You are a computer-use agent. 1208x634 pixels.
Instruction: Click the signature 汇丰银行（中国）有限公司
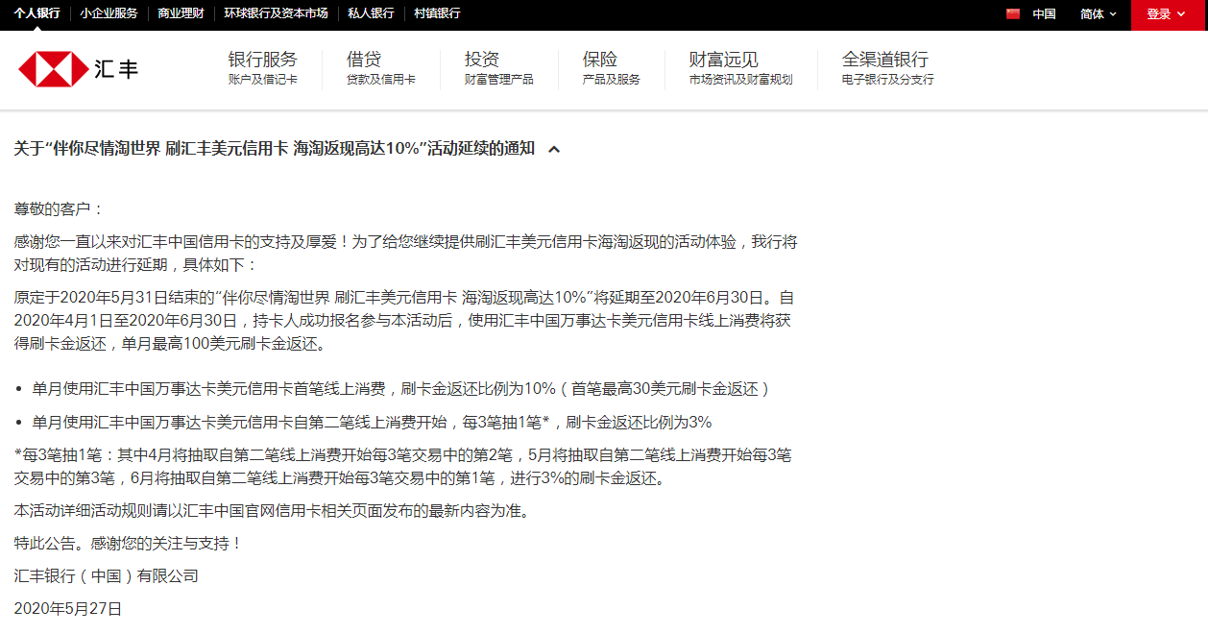pos(106,576)
